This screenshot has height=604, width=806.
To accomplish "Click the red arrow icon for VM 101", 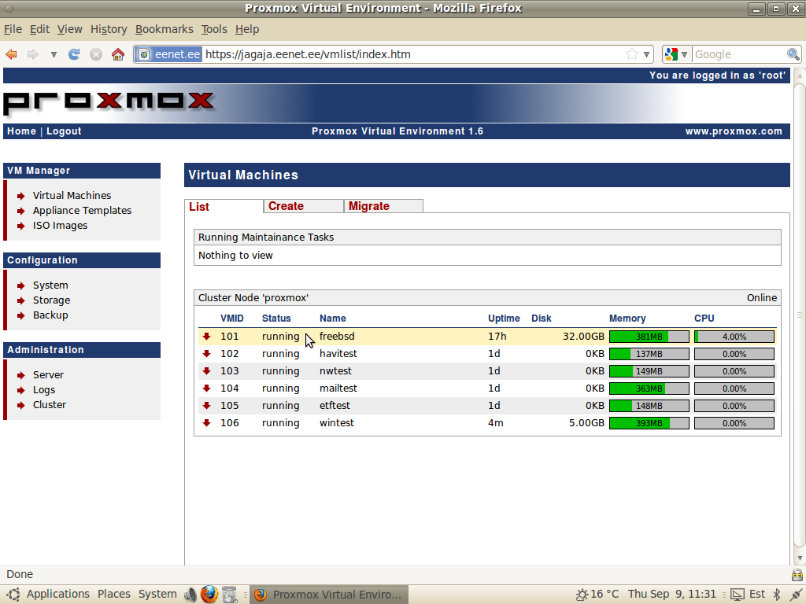I will [x=207, y=337].
